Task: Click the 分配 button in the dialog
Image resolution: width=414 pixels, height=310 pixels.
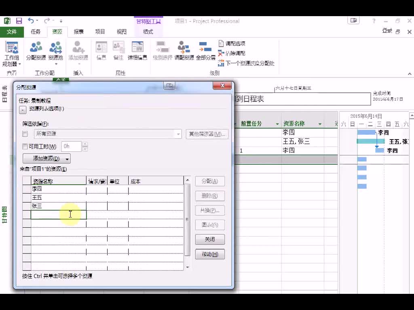Action: click(209, 181)
